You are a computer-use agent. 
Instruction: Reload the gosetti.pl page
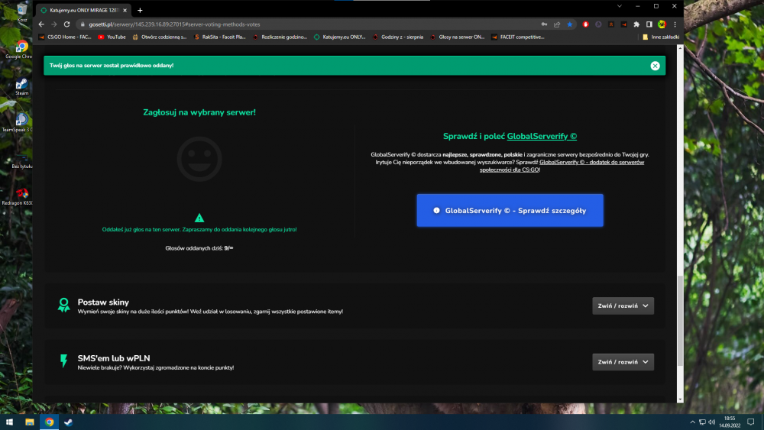pos(66,24)
